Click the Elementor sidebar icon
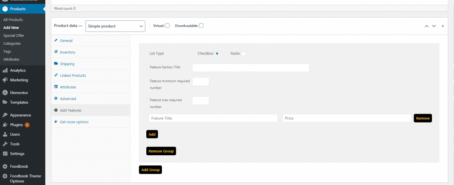 (5, 93)
